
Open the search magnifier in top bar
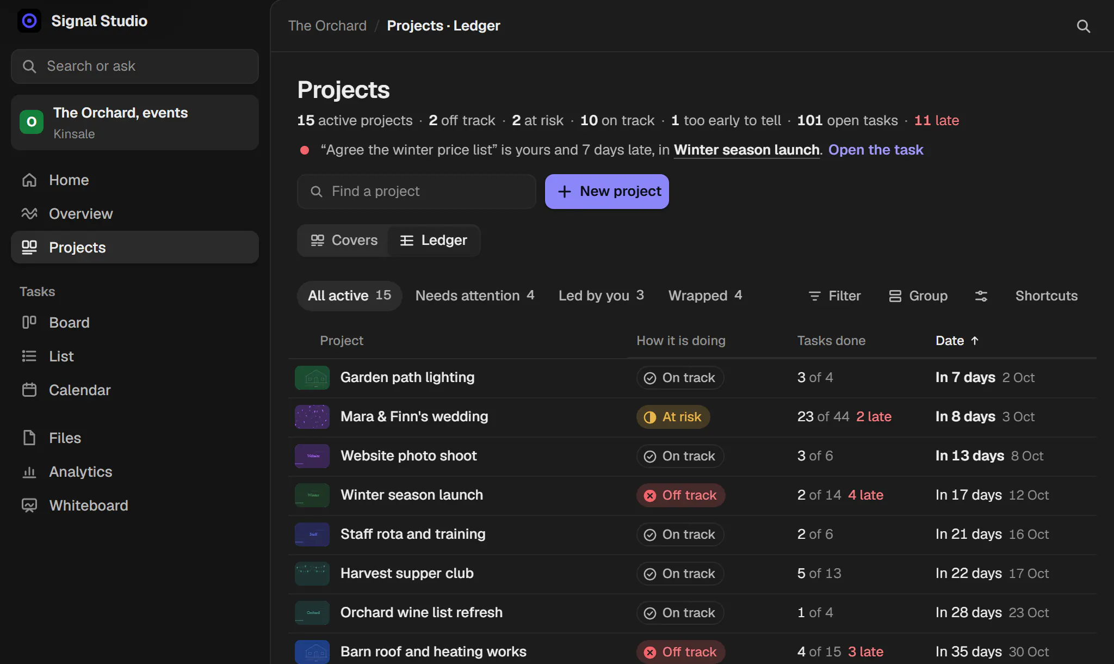click(1083, 26)
